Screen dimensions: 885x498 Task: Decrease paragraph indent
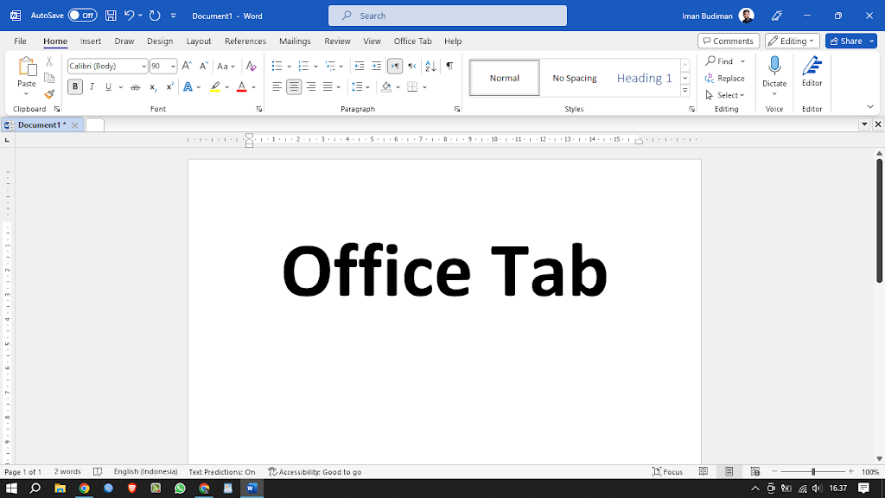(x=359, y=66)
